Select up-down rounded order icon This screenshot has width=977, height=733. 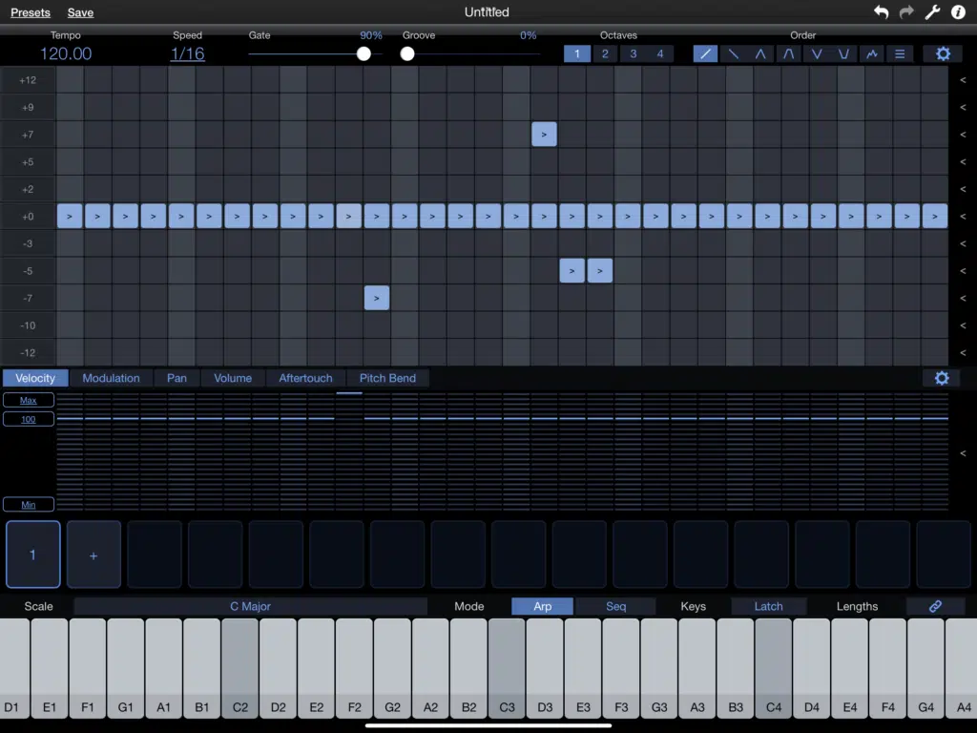[789, 53]
